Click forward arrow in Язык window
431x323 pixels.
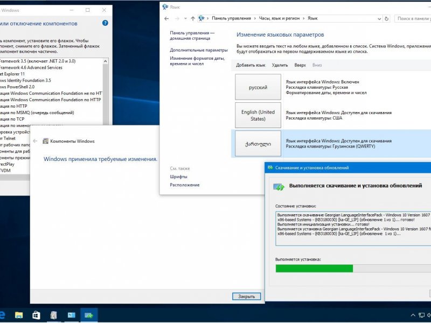pos(177,18)
